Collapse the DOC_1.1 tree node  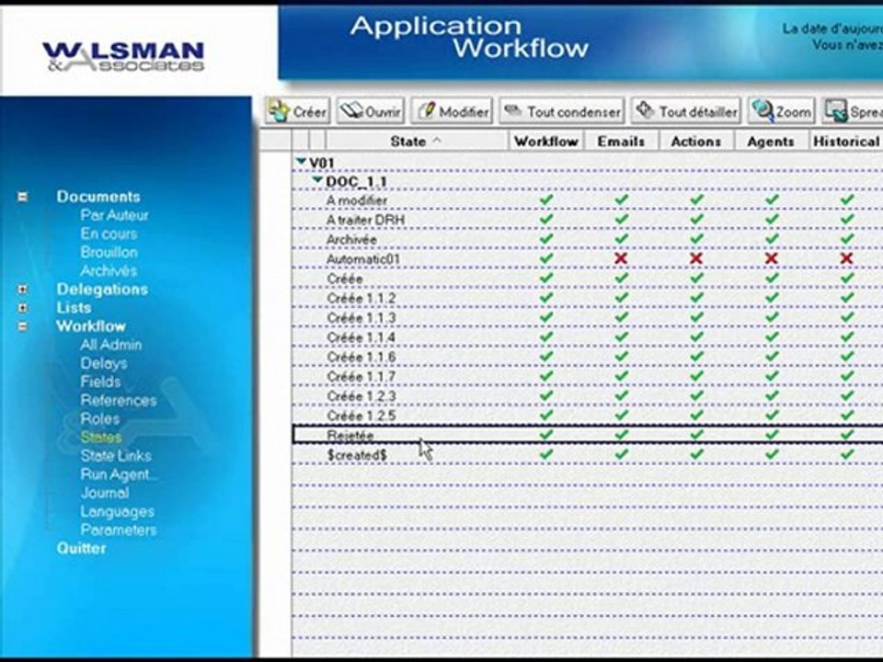coord(318,180)
